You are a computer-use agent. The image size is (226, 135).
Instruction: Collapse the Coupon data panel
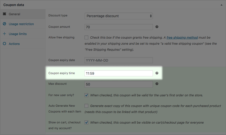pos(221,5)
